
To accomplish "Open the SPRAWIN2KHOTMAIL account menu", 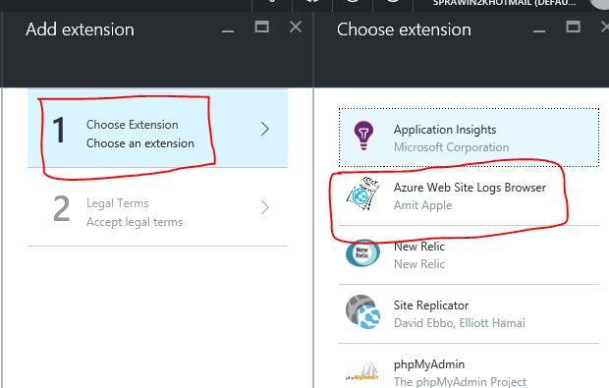I will 504,4.
